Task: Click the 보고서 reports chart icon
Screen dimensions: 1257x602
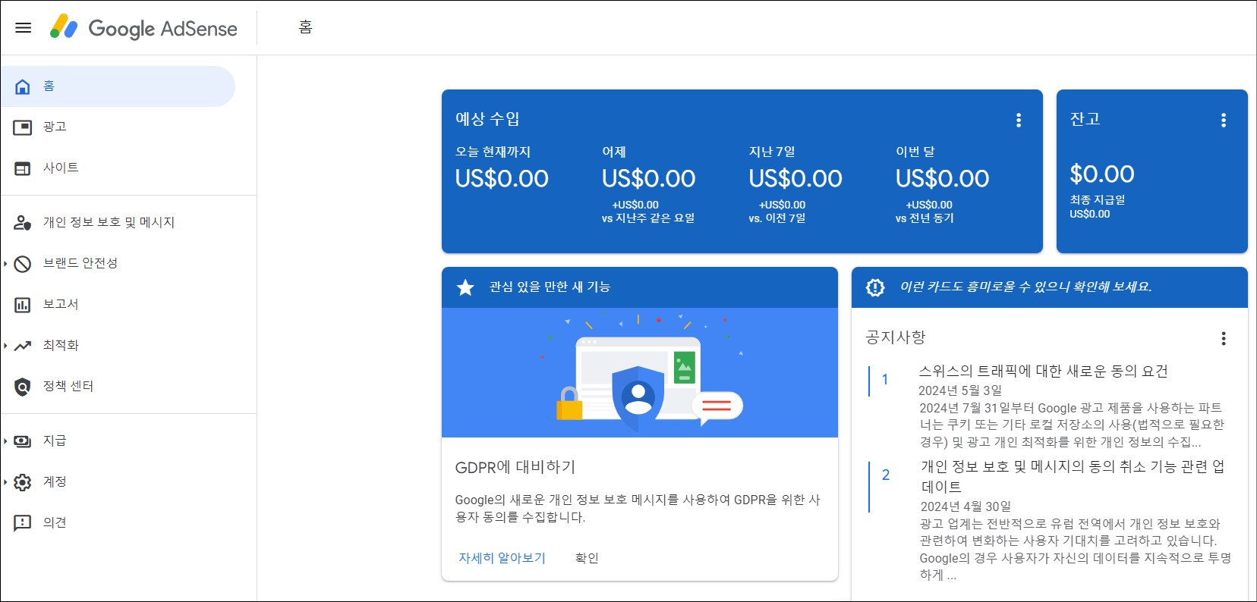Action: point(23,304)
